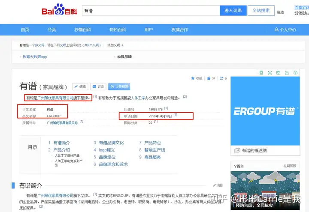Image resolution: width=309 pixels, height=212 pixels.
Task: Click the fullscreen expand toolbar icon
Action: click(x=270, y=73)
